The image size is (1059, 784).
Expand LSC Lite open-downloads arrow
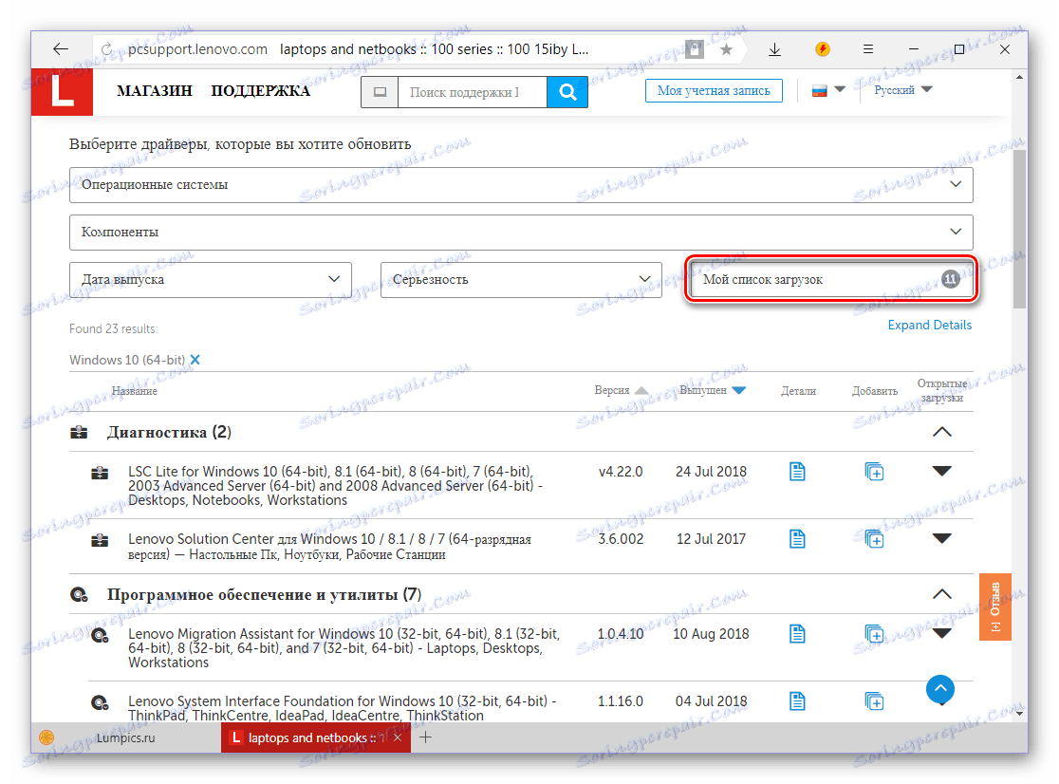tap(941, 472)
